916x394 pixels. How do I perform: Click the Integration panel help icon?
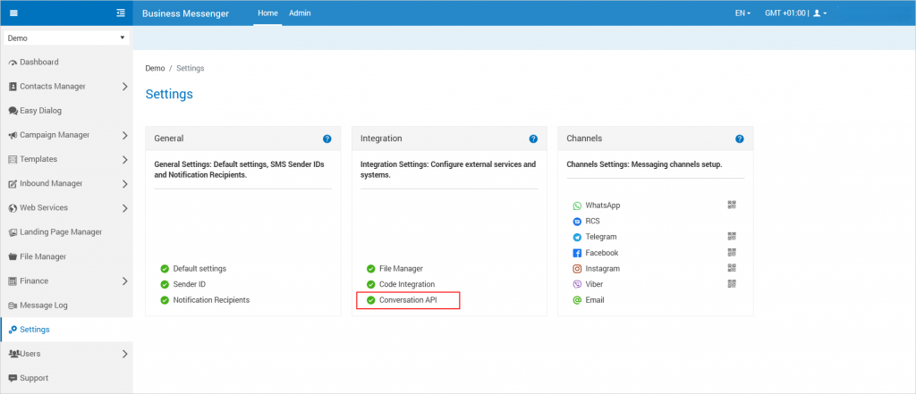tap(533, 139)
